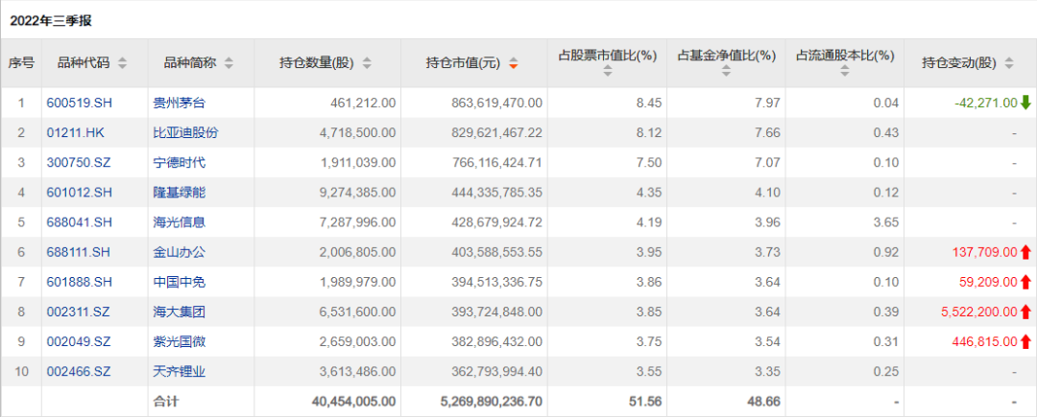Screen dimensions: 1037x417
Task: Sort by 持仓变动(股) column arrows
Action: [1008, 63]
